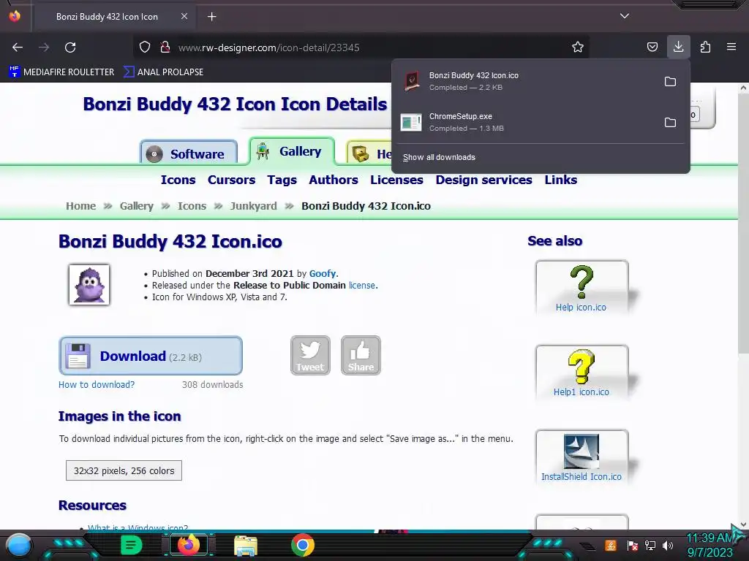The height and width of the screenshot is (561, 749).
Task: Click the Download (2.2 kB) button
Action: point(151,356)
